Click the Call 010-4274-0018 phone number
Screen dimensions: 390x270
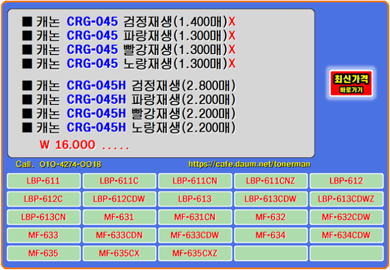click(58, 164)
